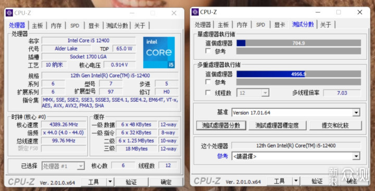Click the 核心速度 4389.26 MHz field
Viewport: 375px width, 191px height.
point(64,124)
